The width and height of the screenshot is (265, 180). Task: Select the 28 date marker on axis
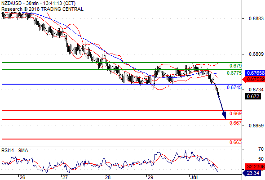[x=108, y=177]
